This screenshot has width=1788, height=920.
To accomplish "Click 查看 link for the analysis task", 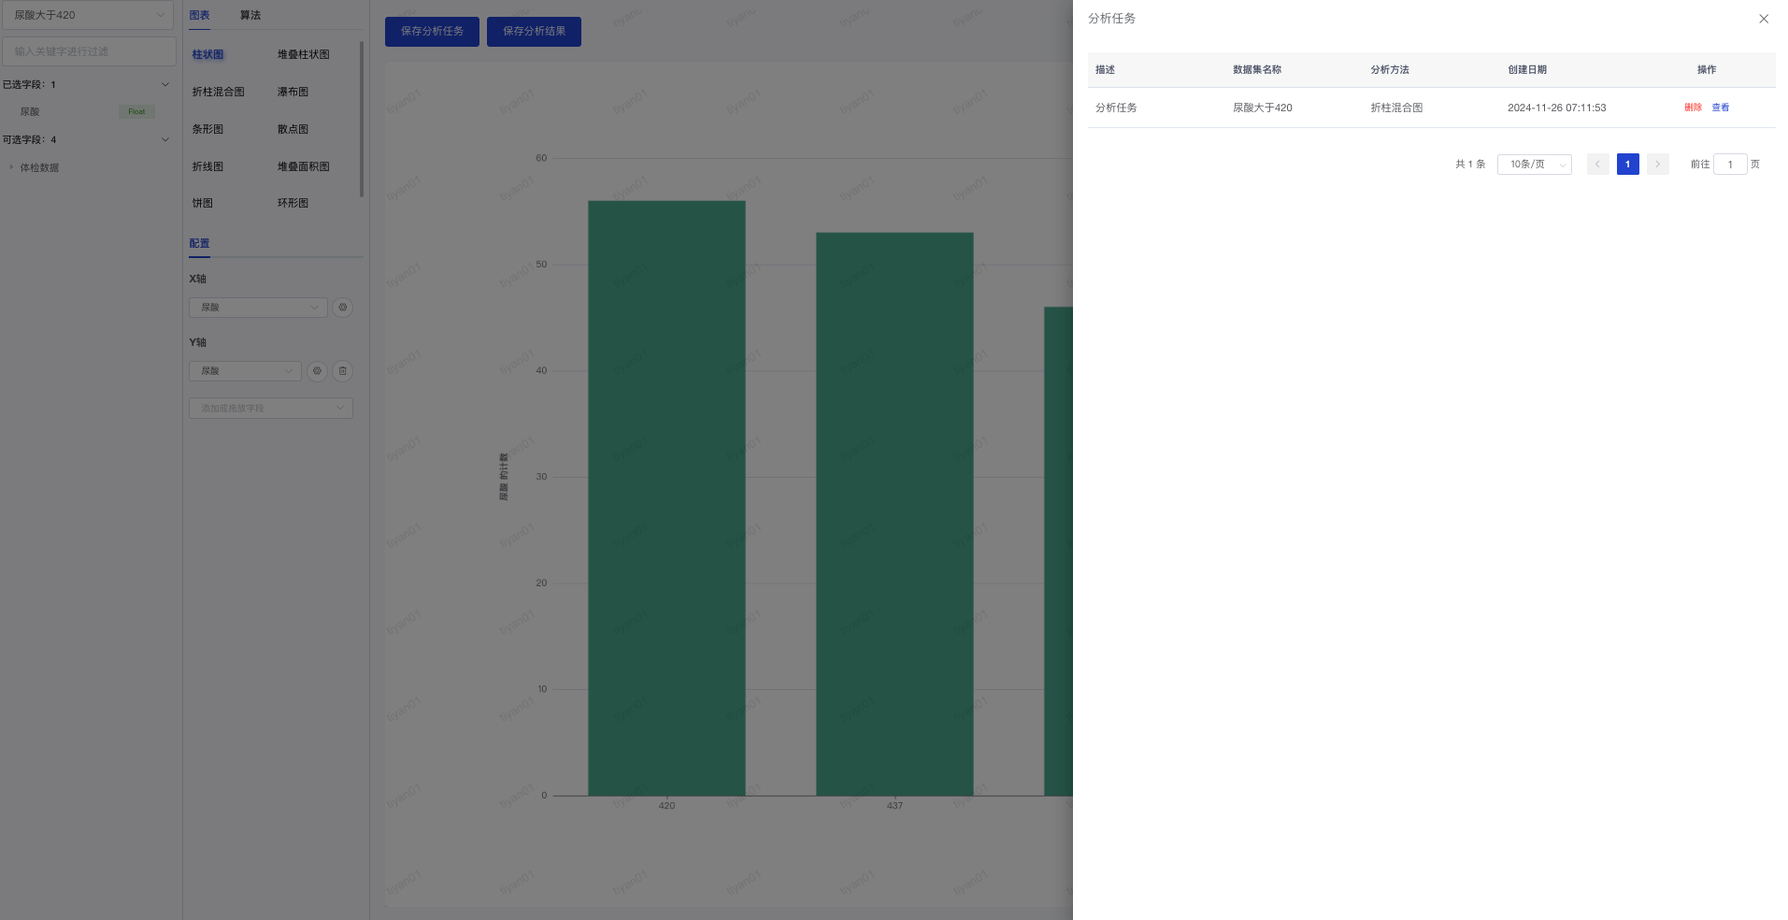I will (1720, 108).
